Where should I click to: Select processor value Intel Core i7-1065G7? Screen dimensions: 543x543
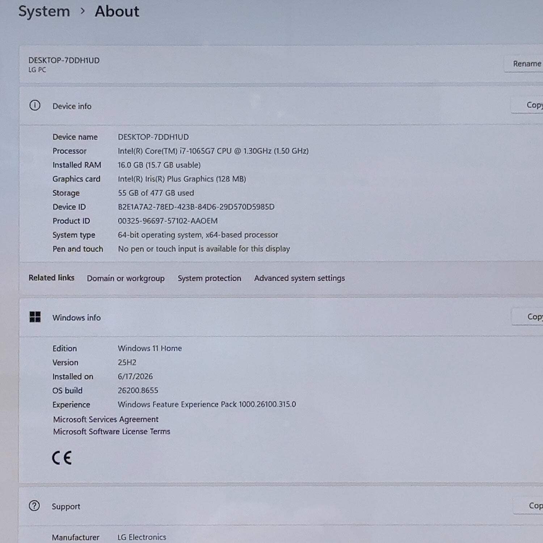[x=213, y=151]
